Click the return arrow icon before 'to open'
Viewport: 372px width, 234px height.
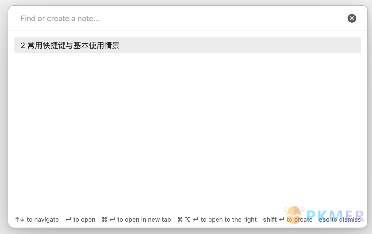[68, 219]
